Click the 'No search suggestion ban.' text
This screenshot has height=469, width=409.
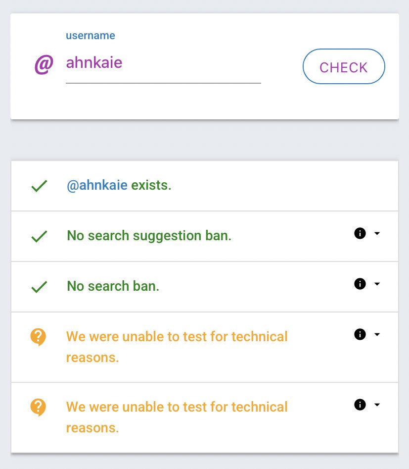[149, 236]
